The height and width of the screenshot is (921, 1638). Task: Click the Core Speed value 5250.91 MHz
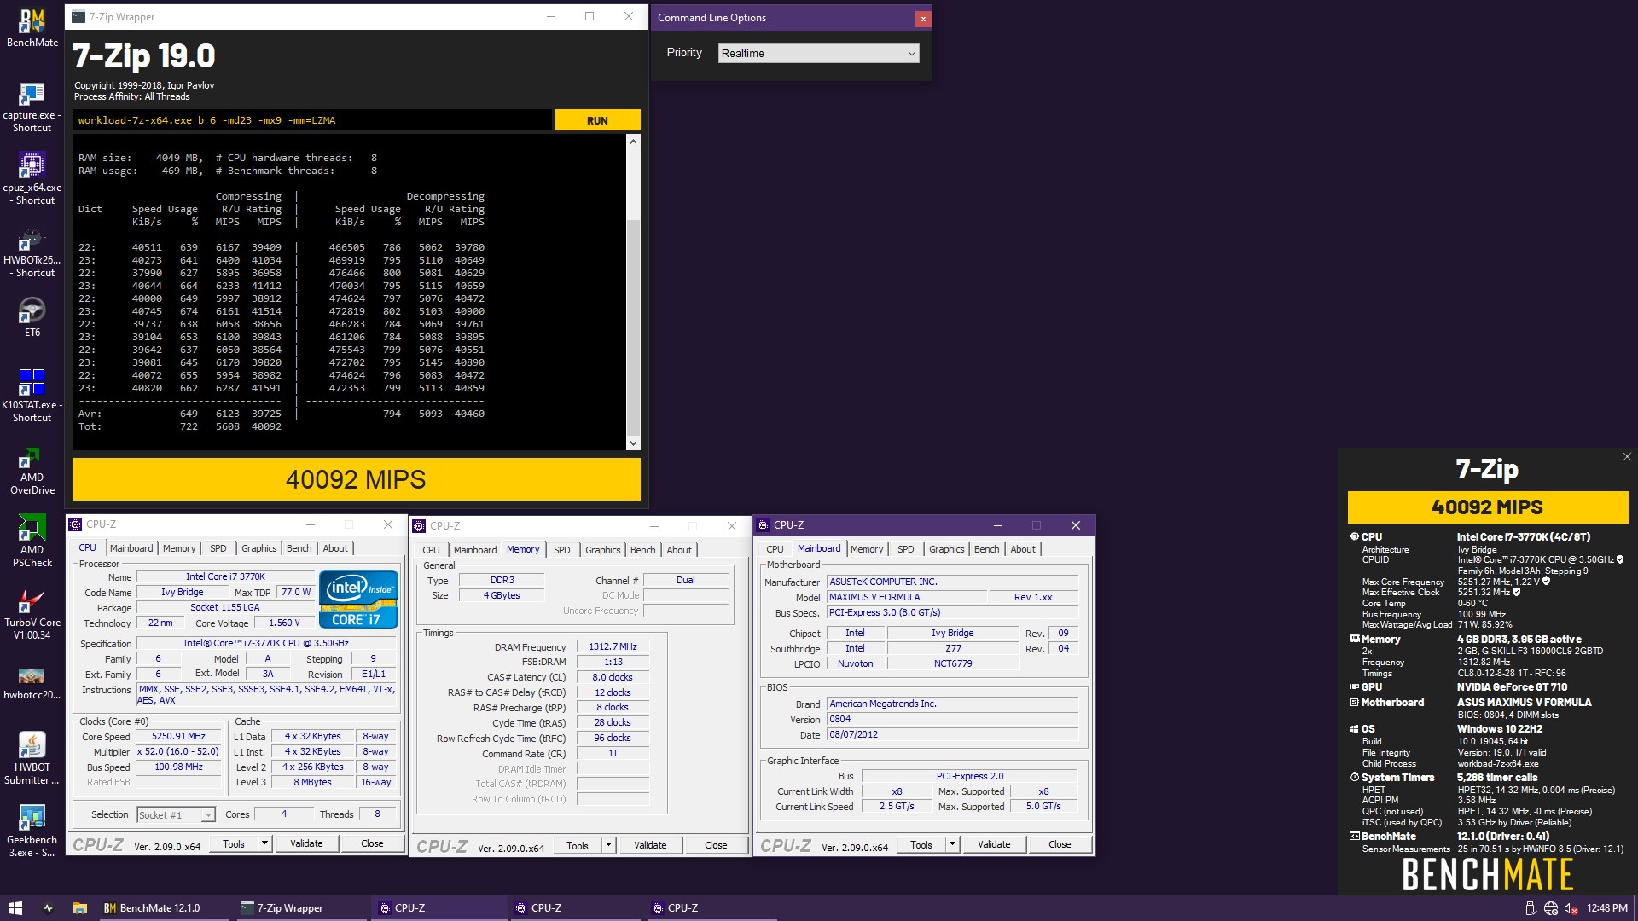pyautogui.click(x=179, y=737)
